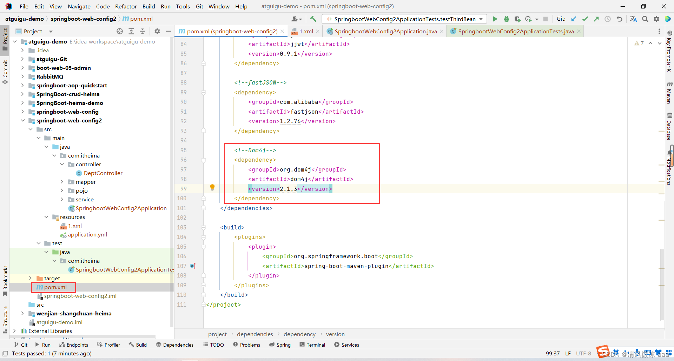Open the Navigate menu
Viewport: 674px width, 361px height.
[79, 6]
